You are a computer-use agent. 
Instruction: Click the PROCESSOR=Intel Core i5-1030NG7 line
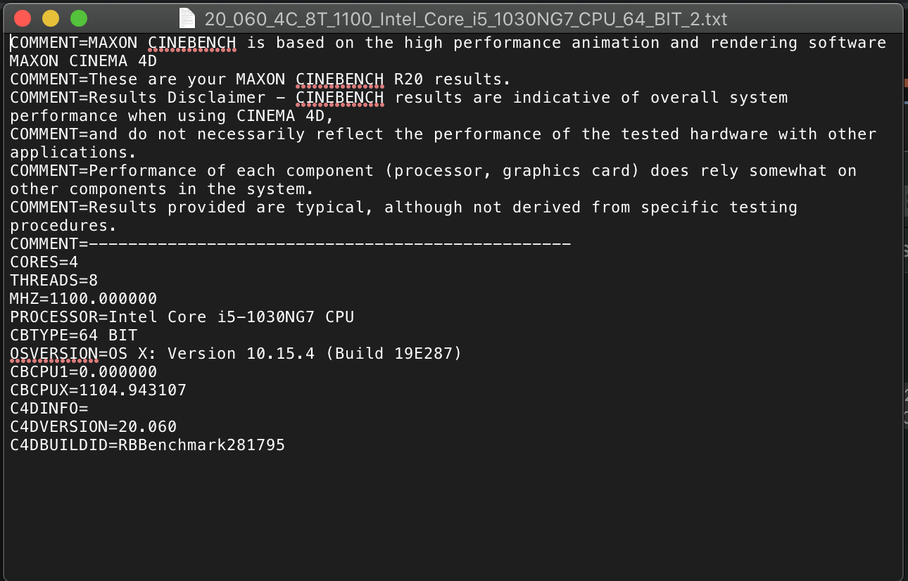pyautogui.click(x=182, y=317)
